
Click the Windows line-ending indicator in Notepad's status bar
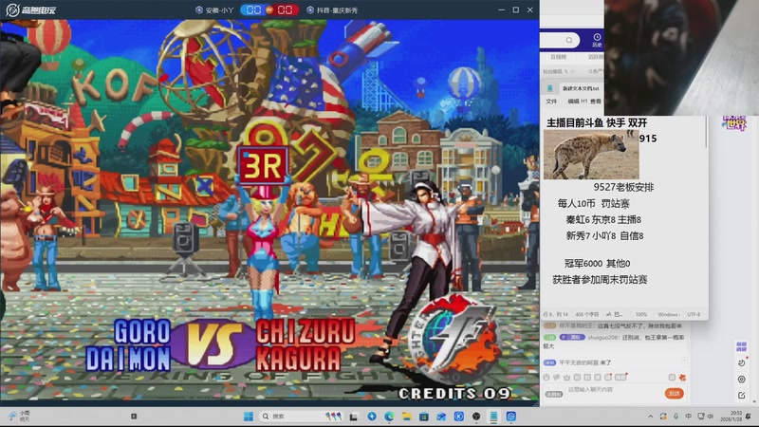click(x=668, y=314)
